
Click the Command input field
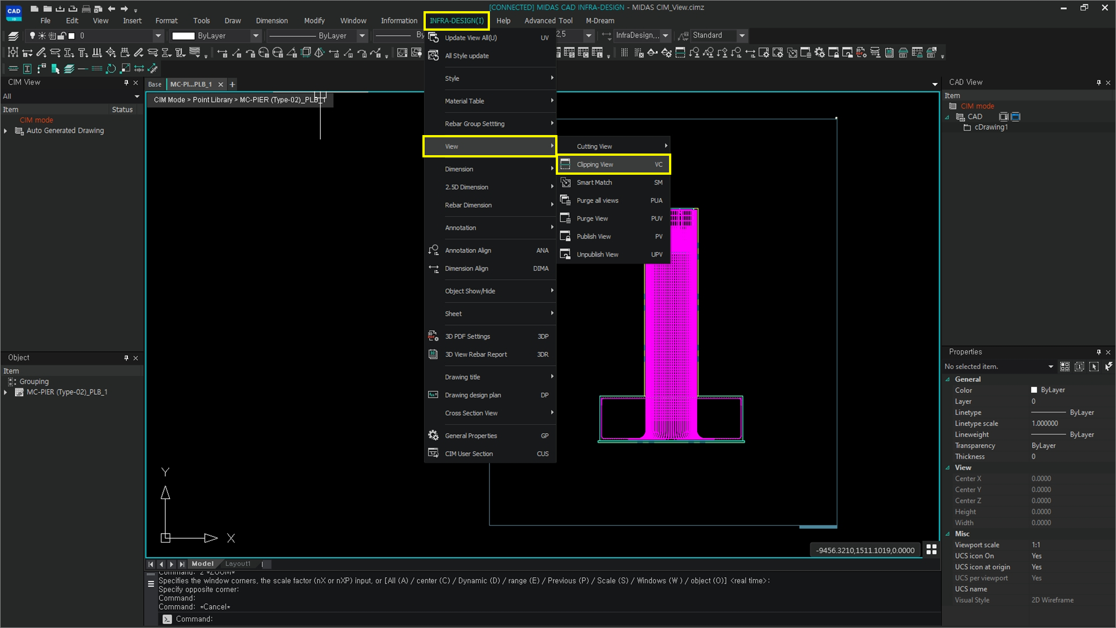(550, 619)
